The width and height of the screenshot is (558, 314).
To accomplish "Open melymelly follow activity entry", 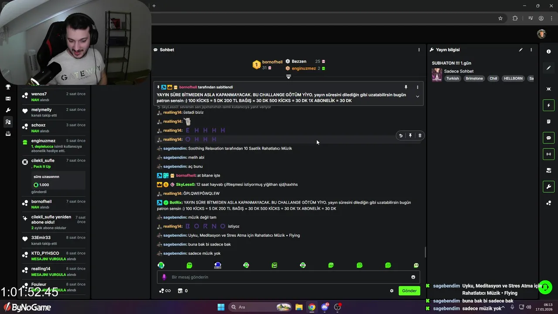I will coord(54,113).
